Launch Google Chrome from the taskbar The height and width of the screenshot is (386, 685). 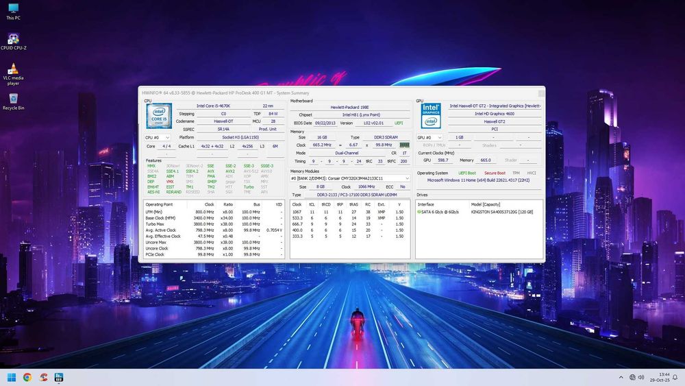click(27, 377)
